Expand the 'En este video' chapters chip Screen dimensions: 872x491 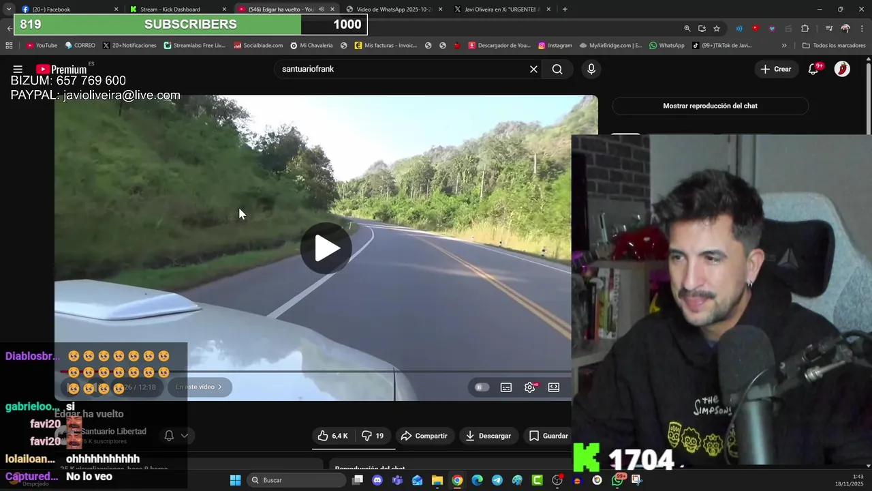point(198,387)
